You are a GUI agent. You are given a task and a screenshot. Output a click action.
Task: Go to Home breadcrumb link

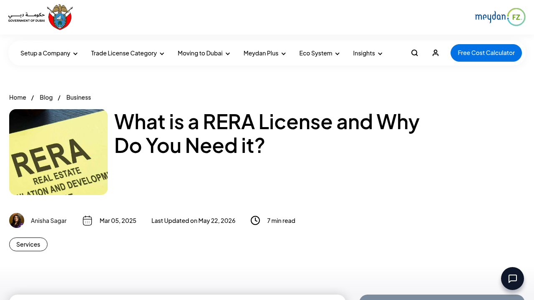pos(18,97)
